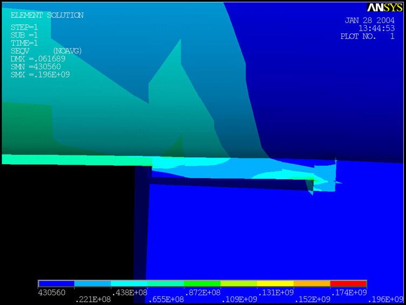Click the DMX =.061689 value
The width and height of the screenshot is (406, 305).
click(x=38, y=59)
